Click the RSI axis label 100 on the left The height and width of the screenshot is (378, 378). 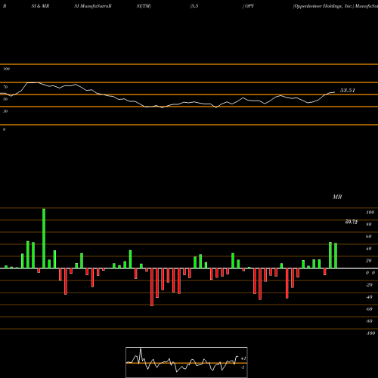coord(6,69)
